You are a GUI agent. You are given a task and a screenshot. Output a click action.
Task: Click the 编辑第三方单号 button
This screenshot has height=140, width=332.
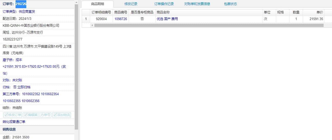(37, 115)
